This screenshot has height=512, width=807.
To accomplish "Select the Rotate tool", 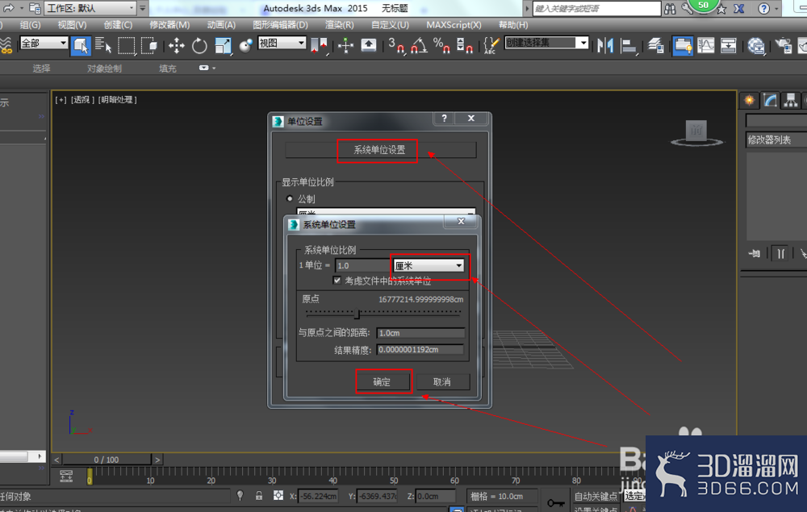I will (x=199, y=46).
